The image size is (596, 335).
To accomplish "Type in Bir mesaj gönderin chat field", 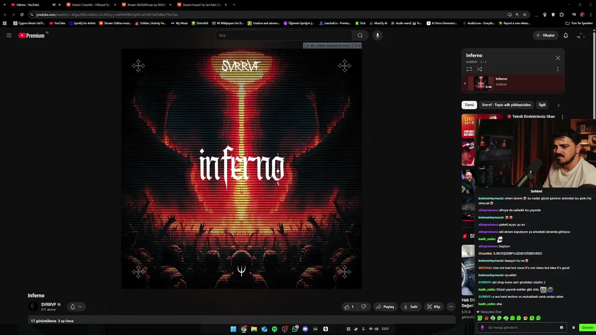I will (522, 328).
